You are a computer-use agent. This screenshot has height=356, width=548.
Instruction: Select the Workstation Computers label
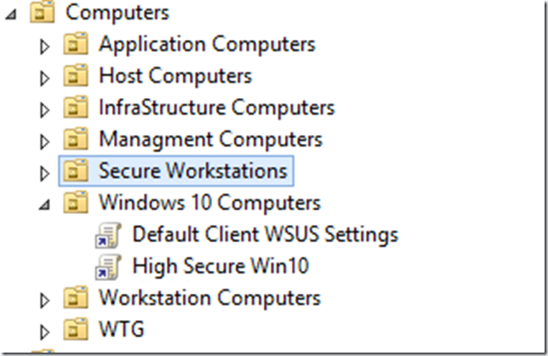[209, 298]
